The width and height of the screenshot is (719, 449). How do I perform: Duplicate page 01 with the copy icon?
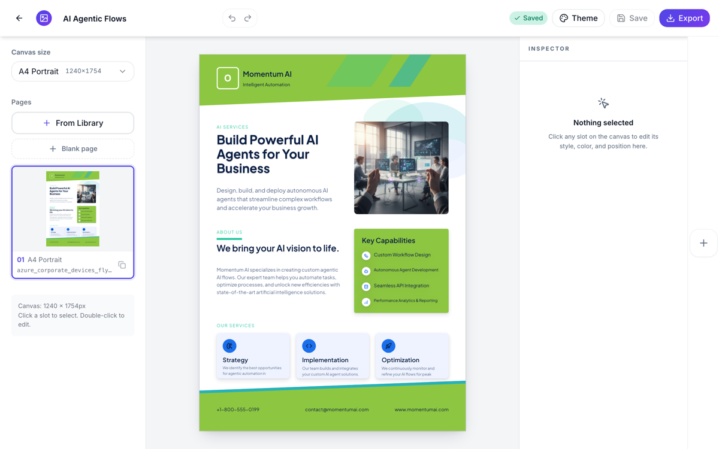tap(122, 265)
